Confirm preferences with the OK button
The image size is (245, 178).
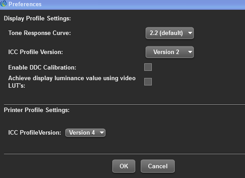point(124,166)
